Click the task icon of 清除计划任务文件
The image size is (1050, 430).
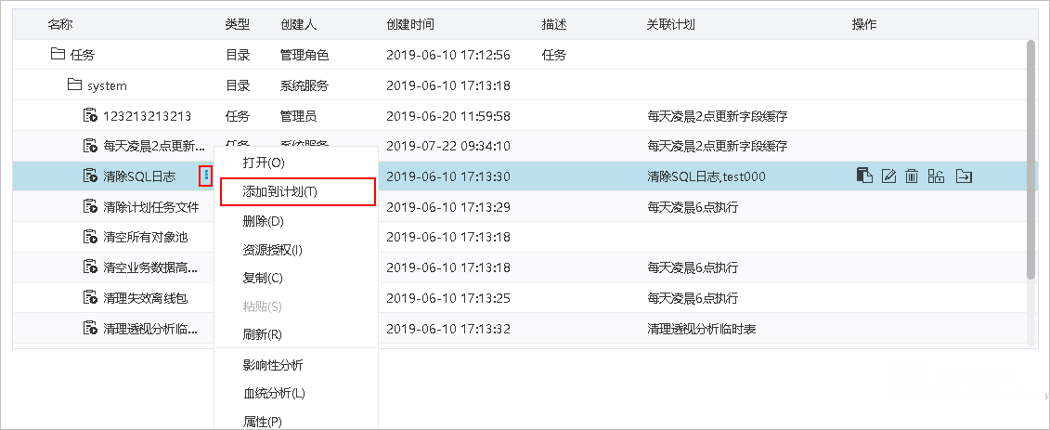(x=90, y=207)
